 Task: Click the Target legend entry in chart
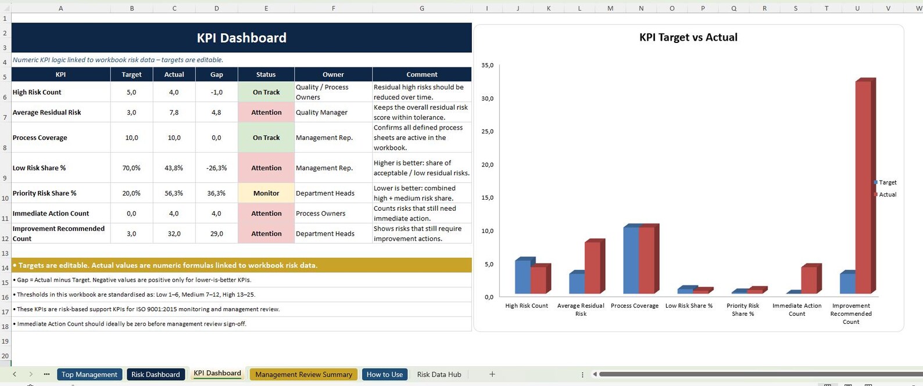tap(885, 182)
